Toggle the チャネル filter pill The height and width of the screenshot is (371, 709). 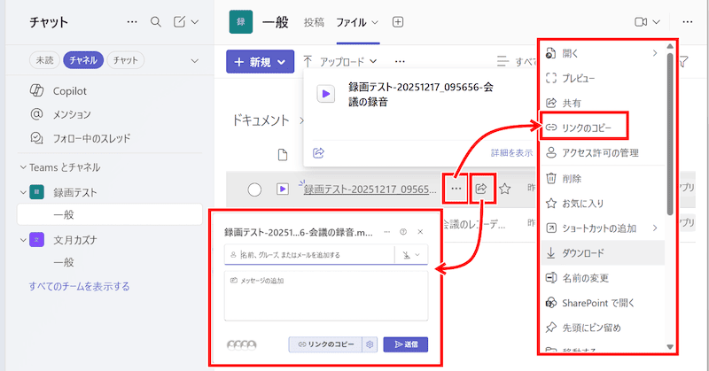point(82,60)
